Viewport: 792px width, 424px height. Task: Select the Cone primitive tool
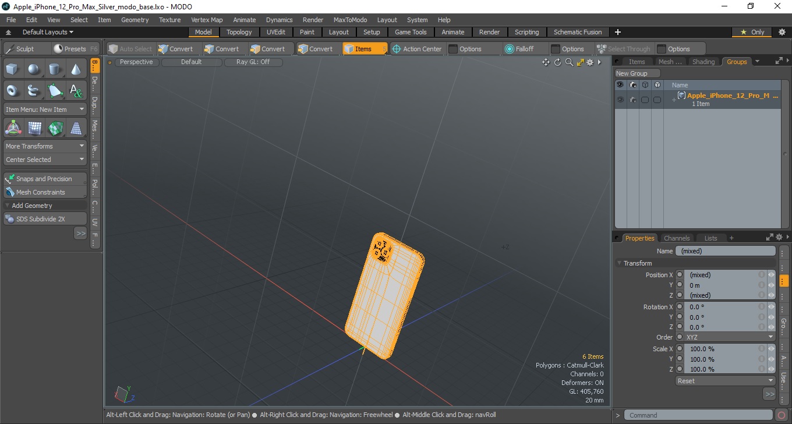(x=76, y=70)
